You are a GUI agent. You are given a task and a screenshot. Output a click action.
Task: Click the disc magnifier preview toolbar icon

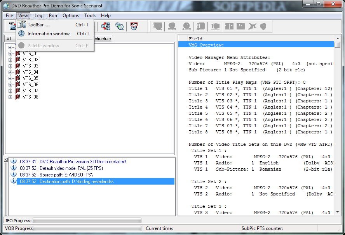point(120,26)
